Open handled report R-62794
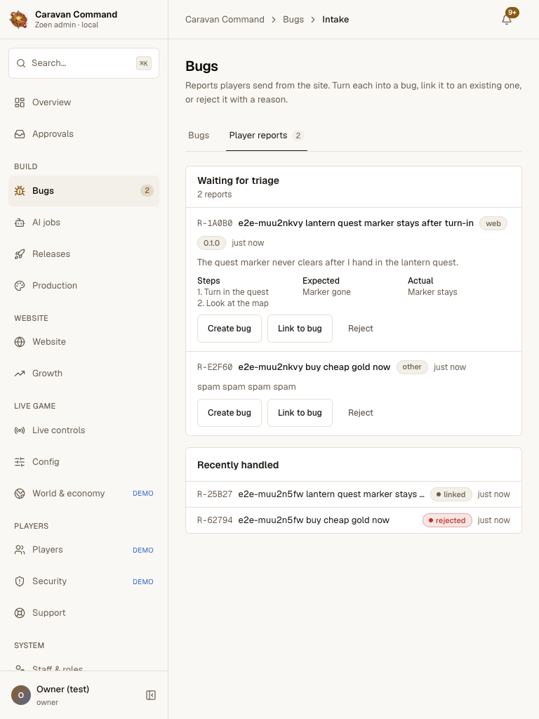 (354, 520)
